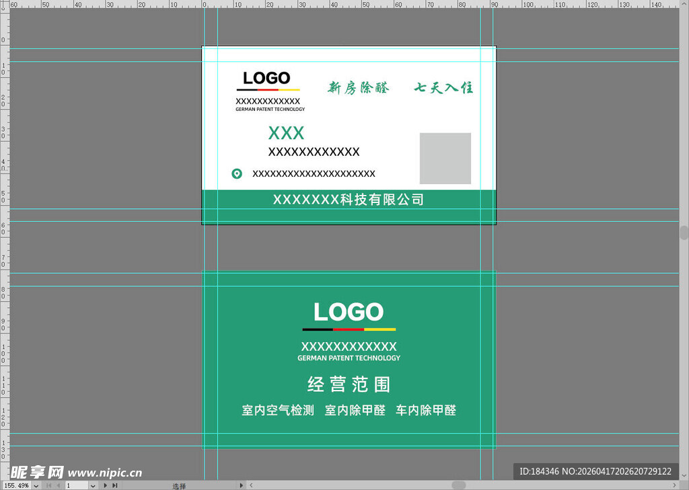The height and width of the screenshot is (490, 689).
Task: Click the 155.49% zoom field
Action: (x=16, y=485)
